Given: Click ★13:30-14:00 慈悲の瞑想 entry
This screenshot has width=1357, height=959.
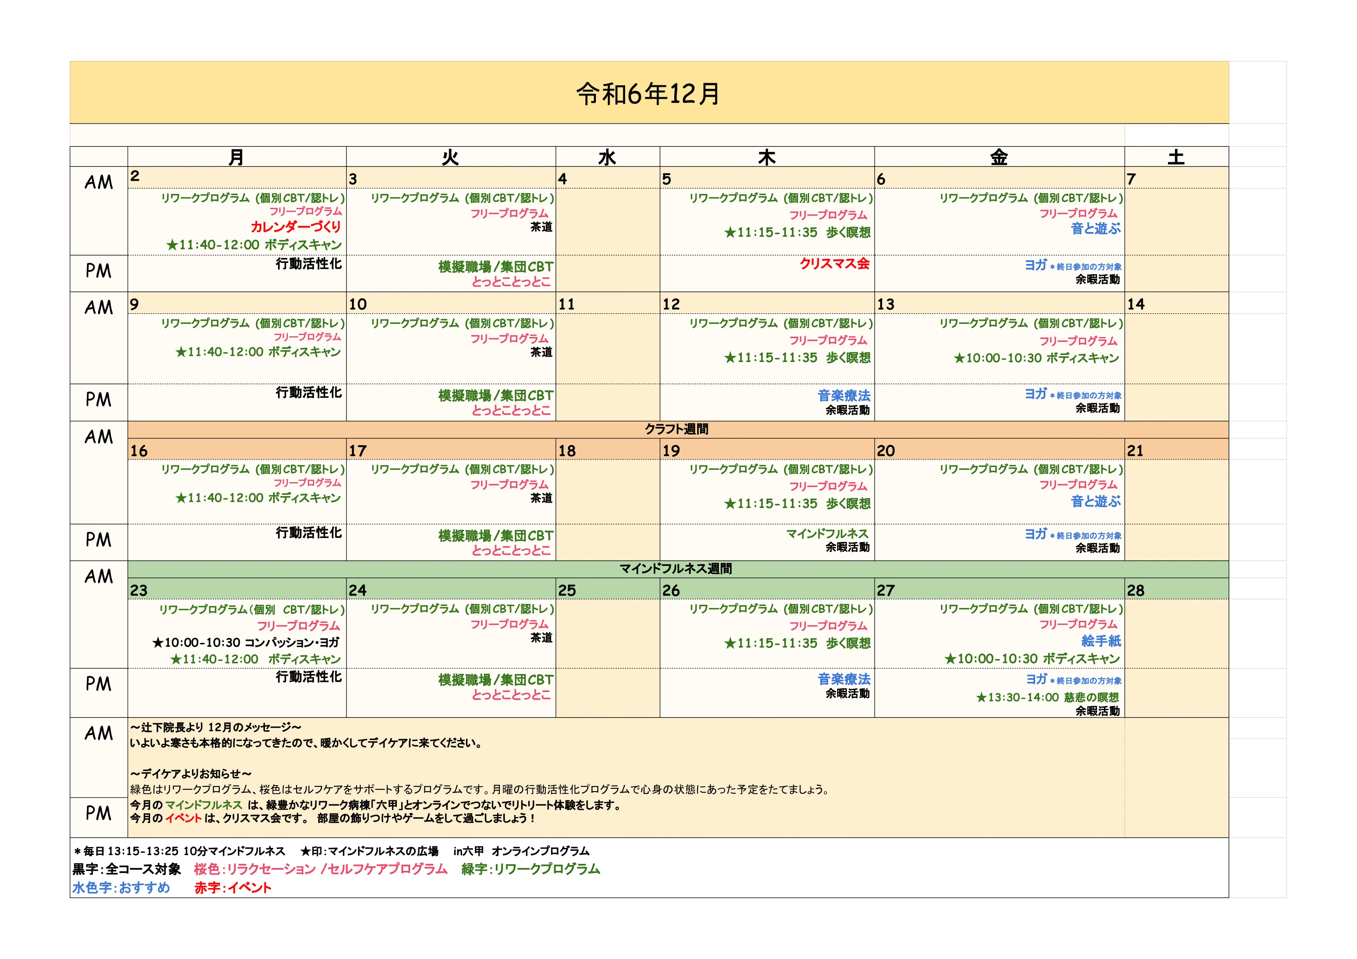Looking at the screenshot, I should tap(1047, 697).
